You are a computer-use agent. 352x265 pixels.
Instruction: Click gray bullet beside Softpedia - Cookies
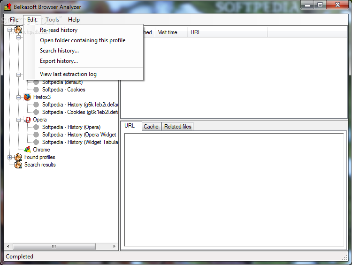(x=36, y=90)
